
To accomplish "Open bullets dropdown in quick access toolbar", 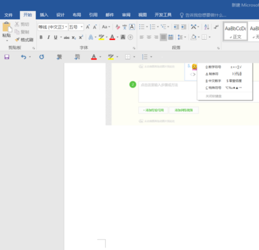I will [x=151, y=57].
